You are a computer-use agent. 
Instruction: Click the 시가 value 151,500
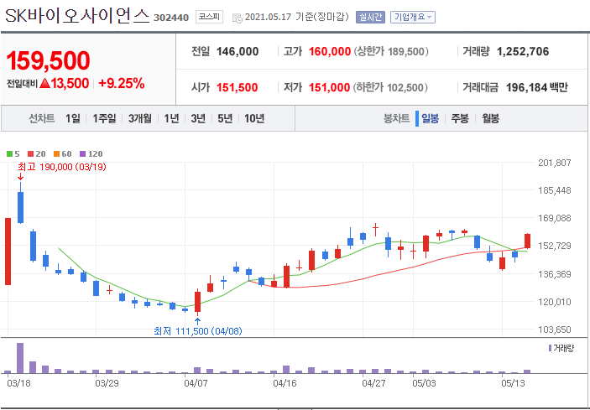237,88
